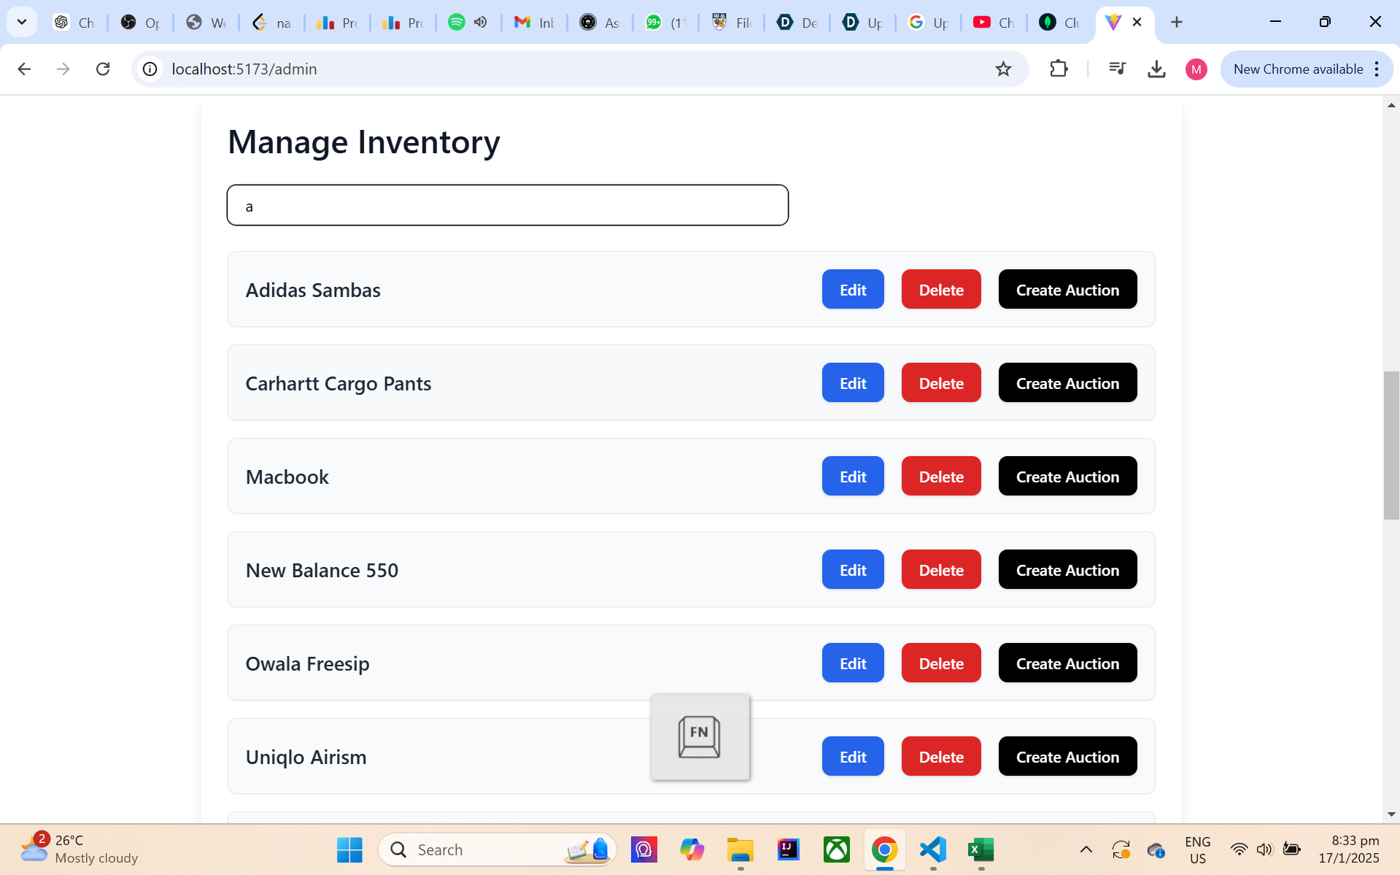The width and height of the screenshot is (1400, 875).
Task: Switch to the Google tab labeled Up
Action: (x=929, y=22)
